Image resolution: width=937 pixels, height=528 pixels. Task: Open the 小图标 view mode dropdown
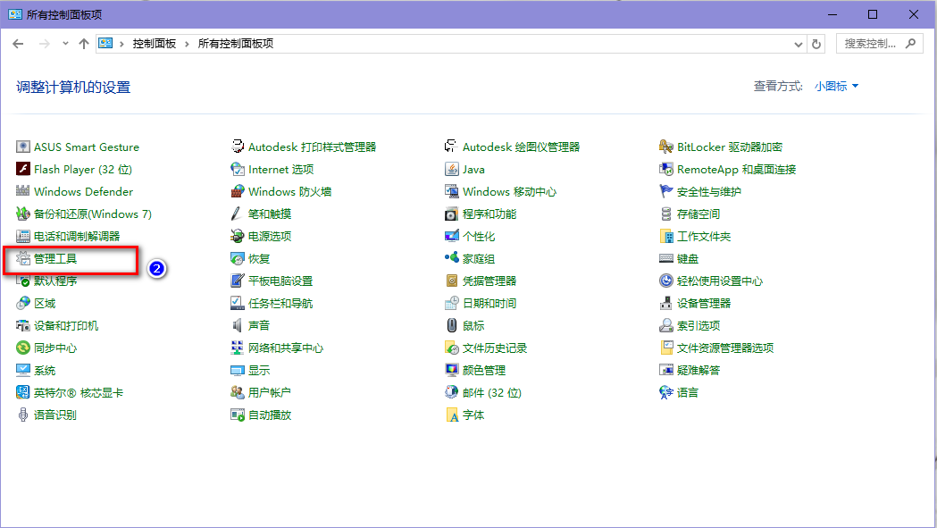click(836, 86)
